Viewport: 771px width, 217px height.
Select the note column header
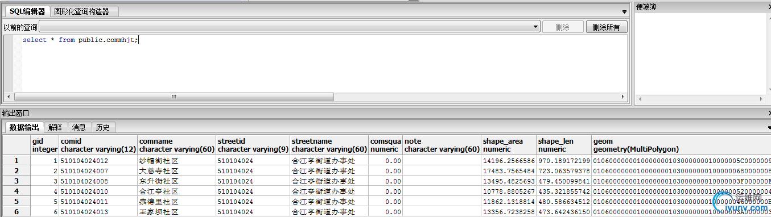[442, 145]
